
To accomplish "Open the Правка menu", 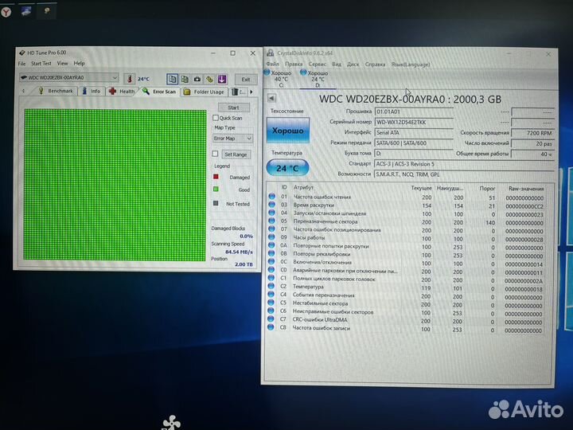I will coord(294,64).
